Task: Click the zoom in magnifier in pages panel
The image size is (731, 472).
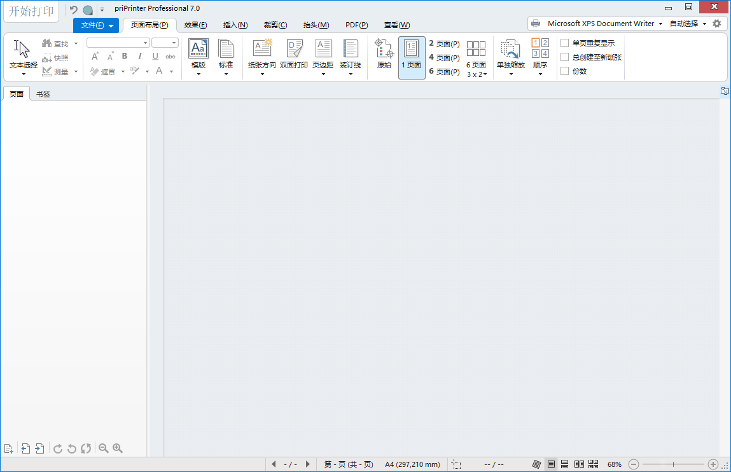Action: pyautogui.click(x=118, y=448)
